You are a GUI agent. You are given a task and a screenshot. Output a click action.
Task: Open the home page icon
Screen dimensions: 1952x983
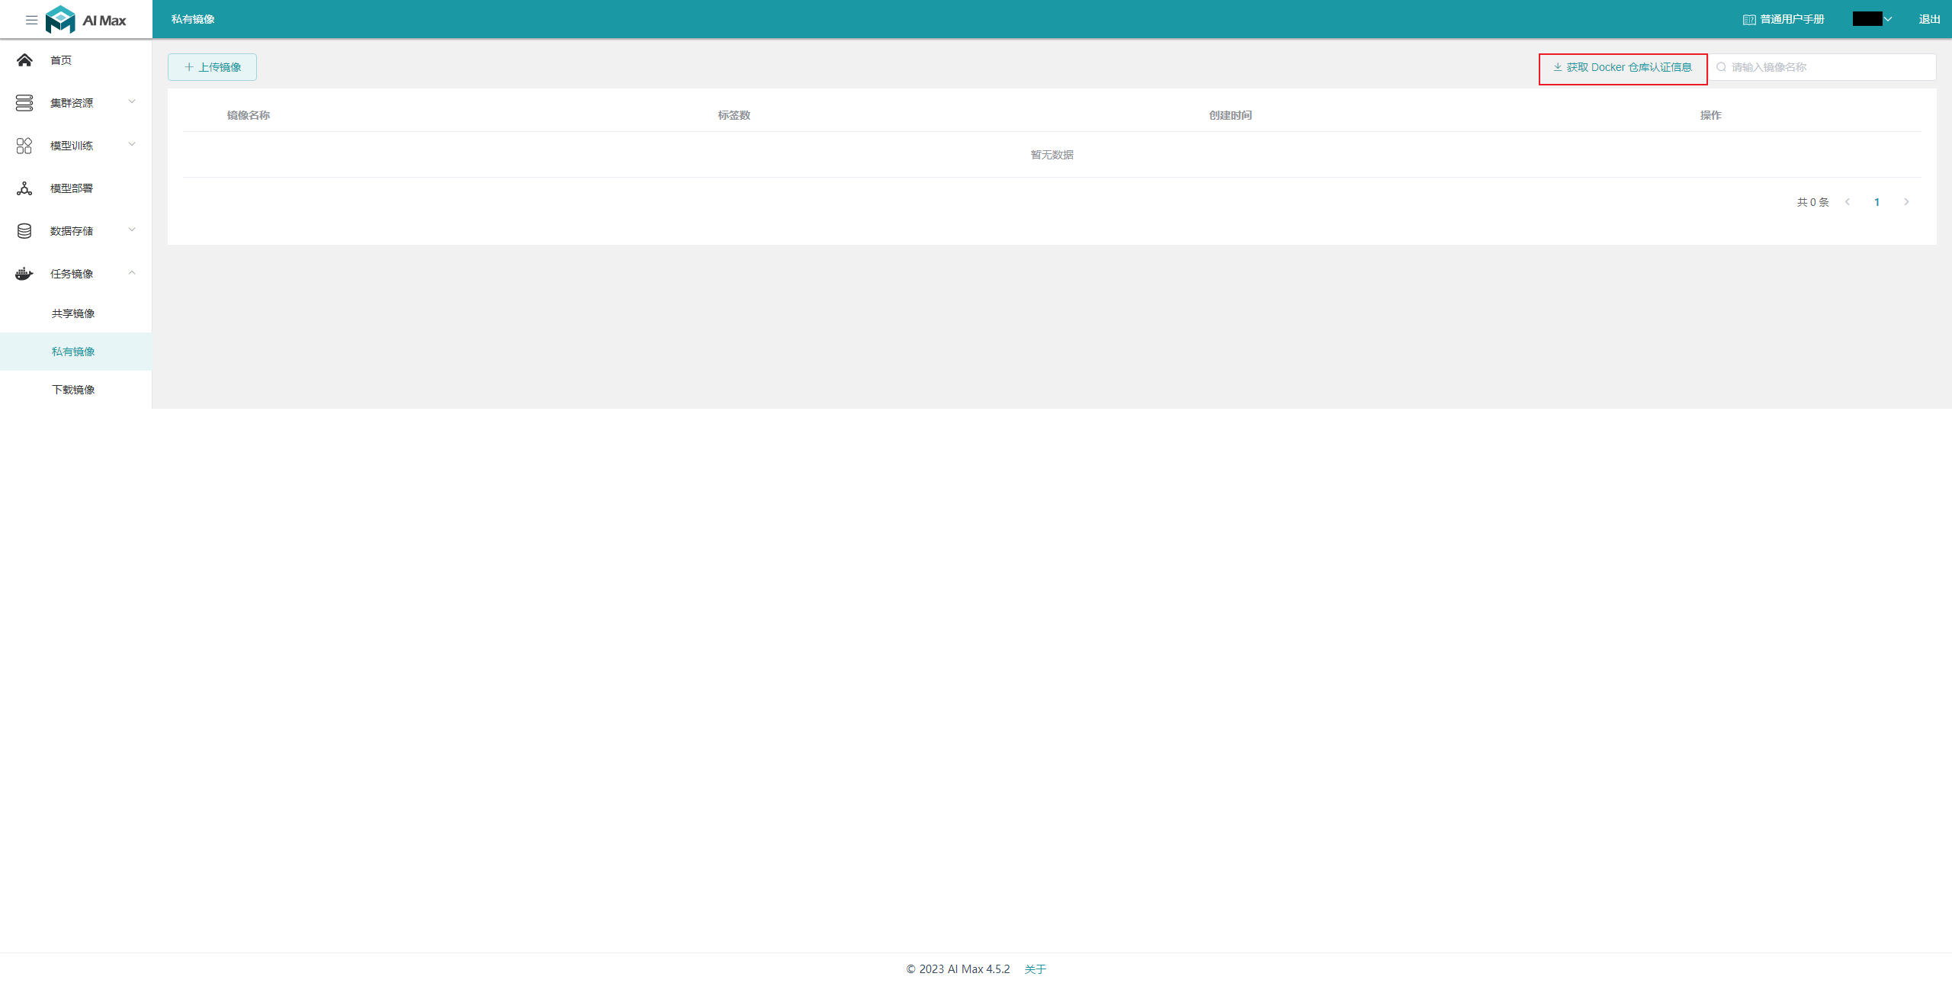(24, 60)
